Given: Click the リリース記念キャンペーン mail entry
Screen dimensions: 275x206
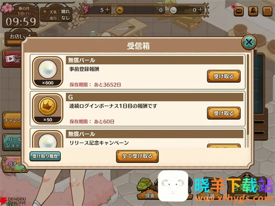Looking at the screenshot, I should pos(137,138).
